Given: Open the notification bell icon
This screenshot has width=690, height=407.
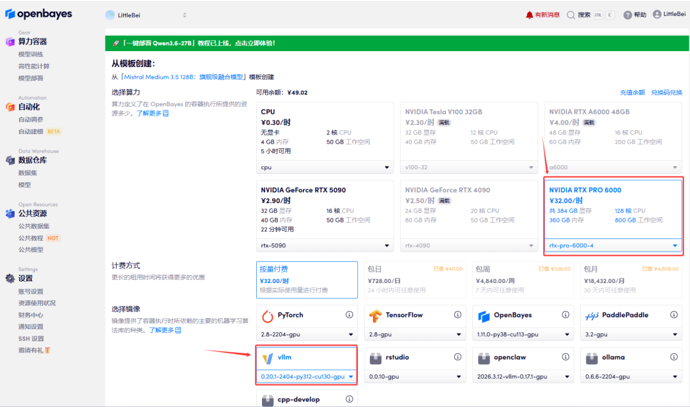Looking at the screenshot, I should [x=530, y=15].
